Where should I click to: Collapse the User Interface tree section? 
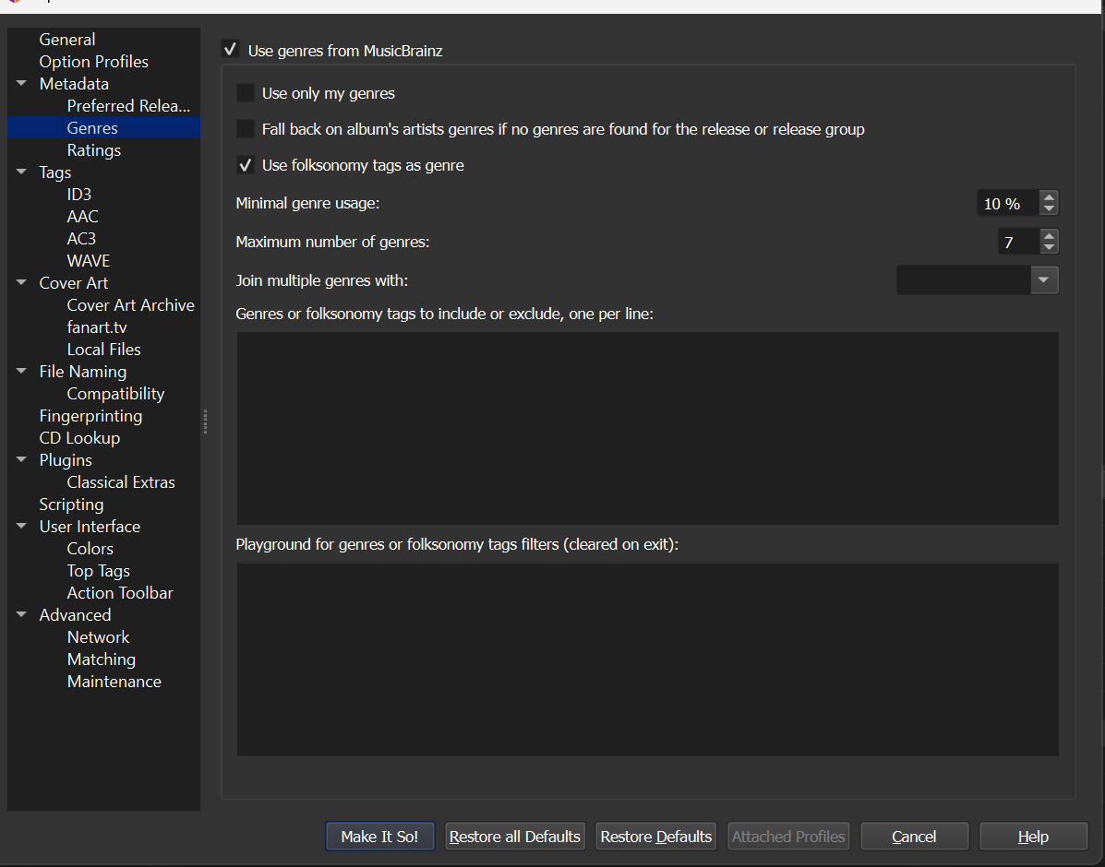click(21, 527)
